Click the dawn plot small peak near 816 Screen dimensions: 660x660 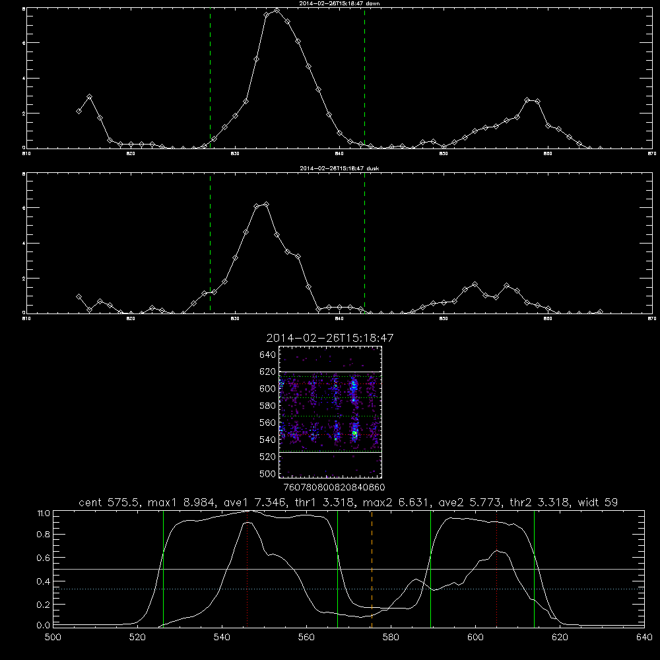(89, 97)
